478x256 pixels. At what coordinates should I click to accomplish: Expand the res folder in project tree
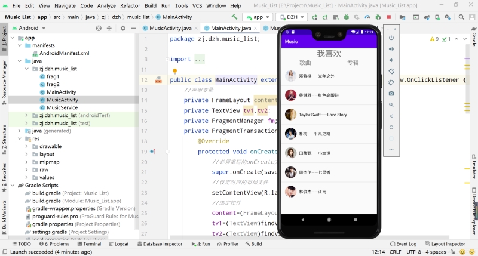point(19,138)
